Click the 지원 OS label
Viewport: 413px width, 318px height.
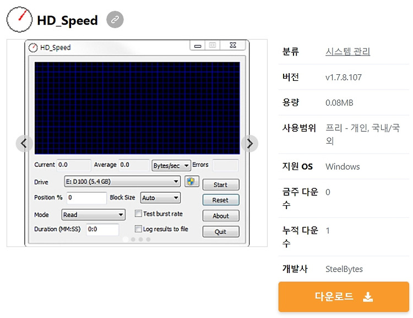(x=297, y=167)
